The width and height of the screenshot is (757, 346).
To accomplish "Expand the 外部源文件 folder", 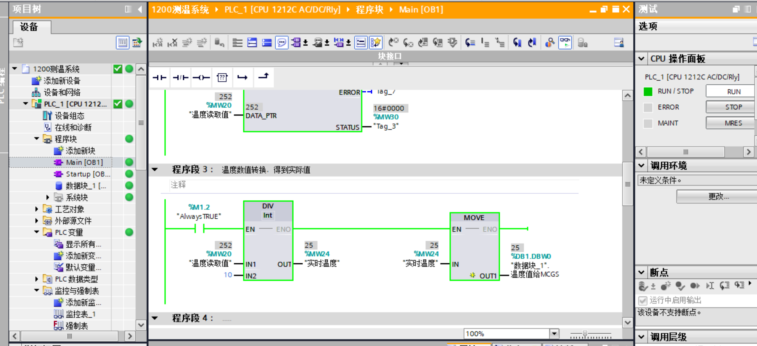I will tap(36, 221).
